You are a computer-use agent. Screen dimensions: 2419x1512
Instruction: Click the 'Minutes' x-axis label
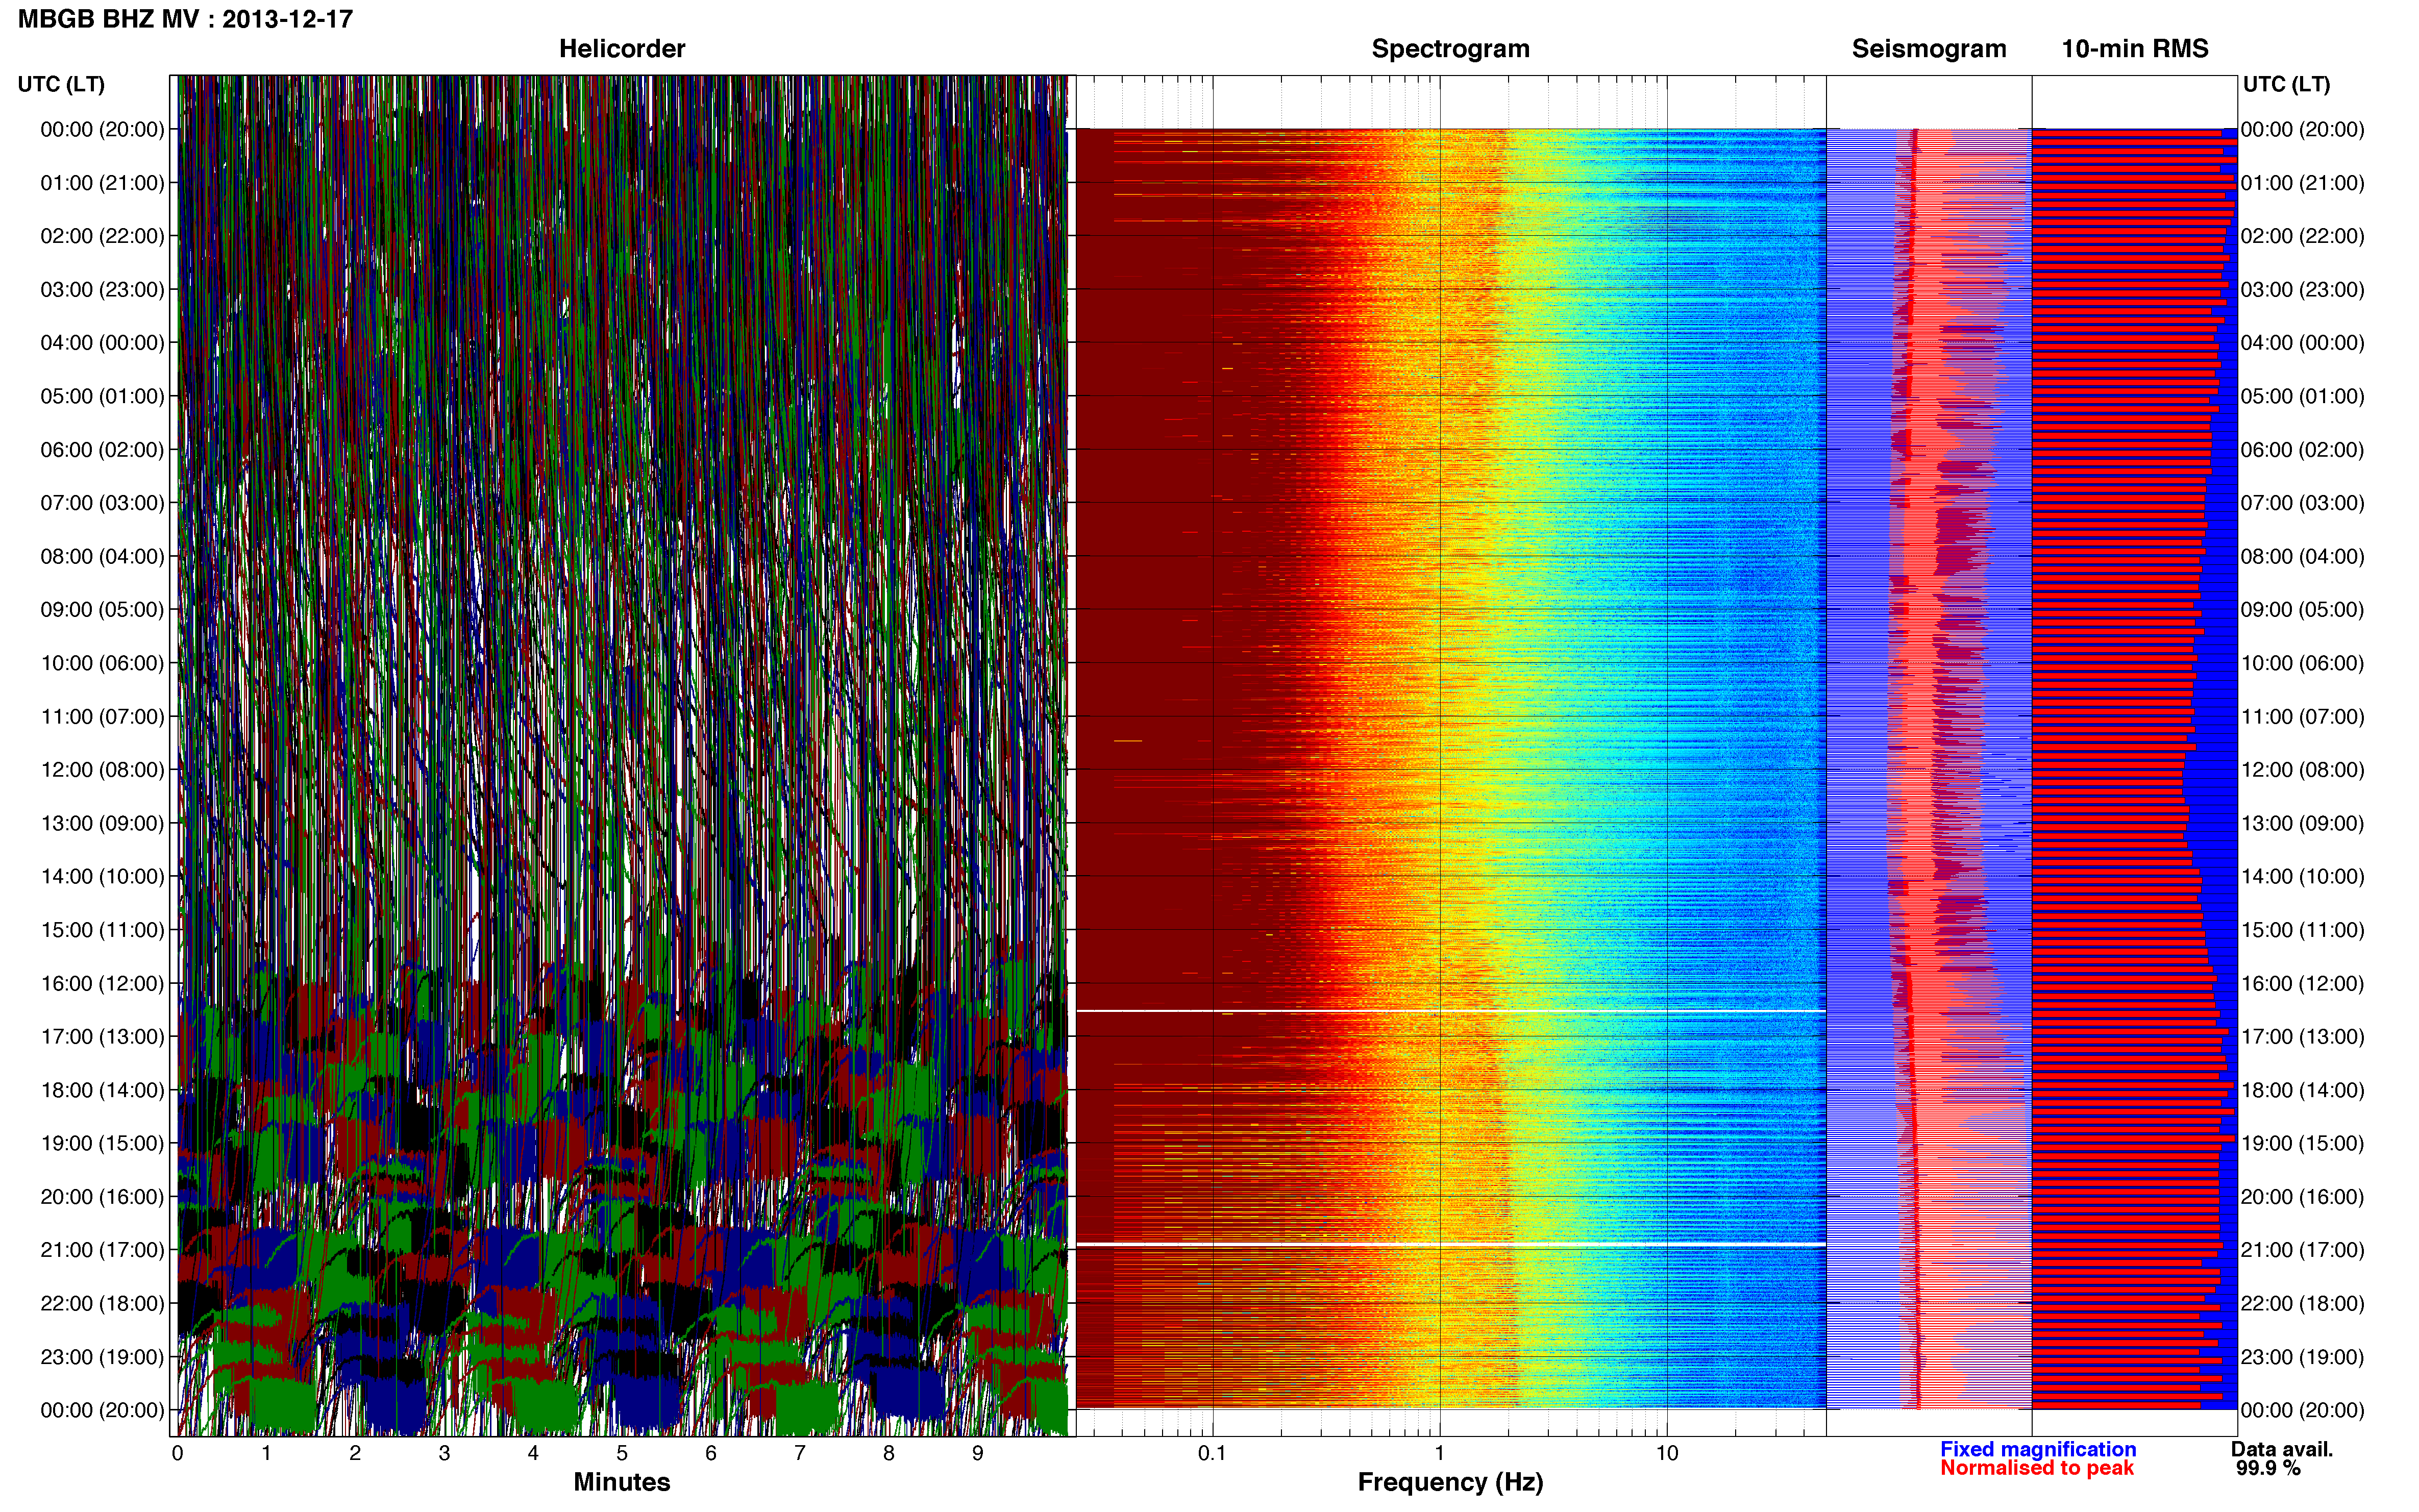[621, 1482]
